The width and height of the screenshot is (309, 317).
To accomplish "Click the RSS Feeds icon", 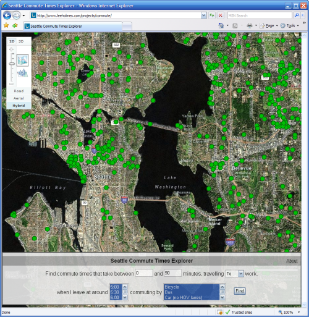I will click(235, 26).
